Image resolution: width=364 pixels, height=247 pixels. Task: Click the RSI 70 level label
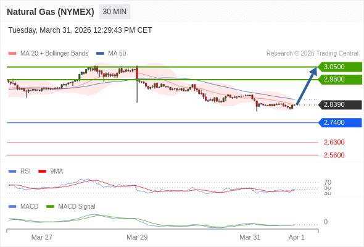(328, 182)
